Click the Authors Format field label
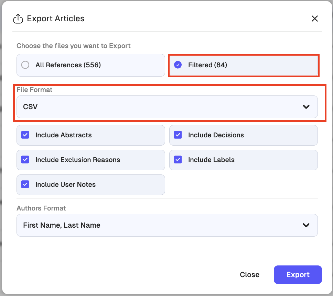This screenshot has height=296, width=333. pyautogui.click(x=41, y=208)
